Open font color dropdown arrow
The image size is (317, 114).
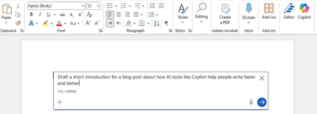pyautogui.click(x=65, y=23)
